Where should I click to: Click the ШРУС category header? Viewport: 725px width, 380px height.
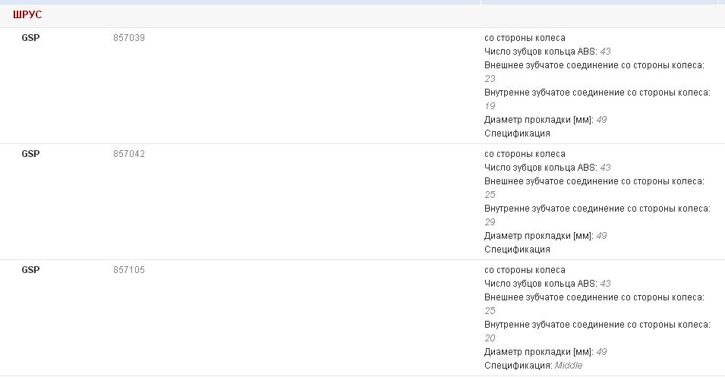[27, 14]
